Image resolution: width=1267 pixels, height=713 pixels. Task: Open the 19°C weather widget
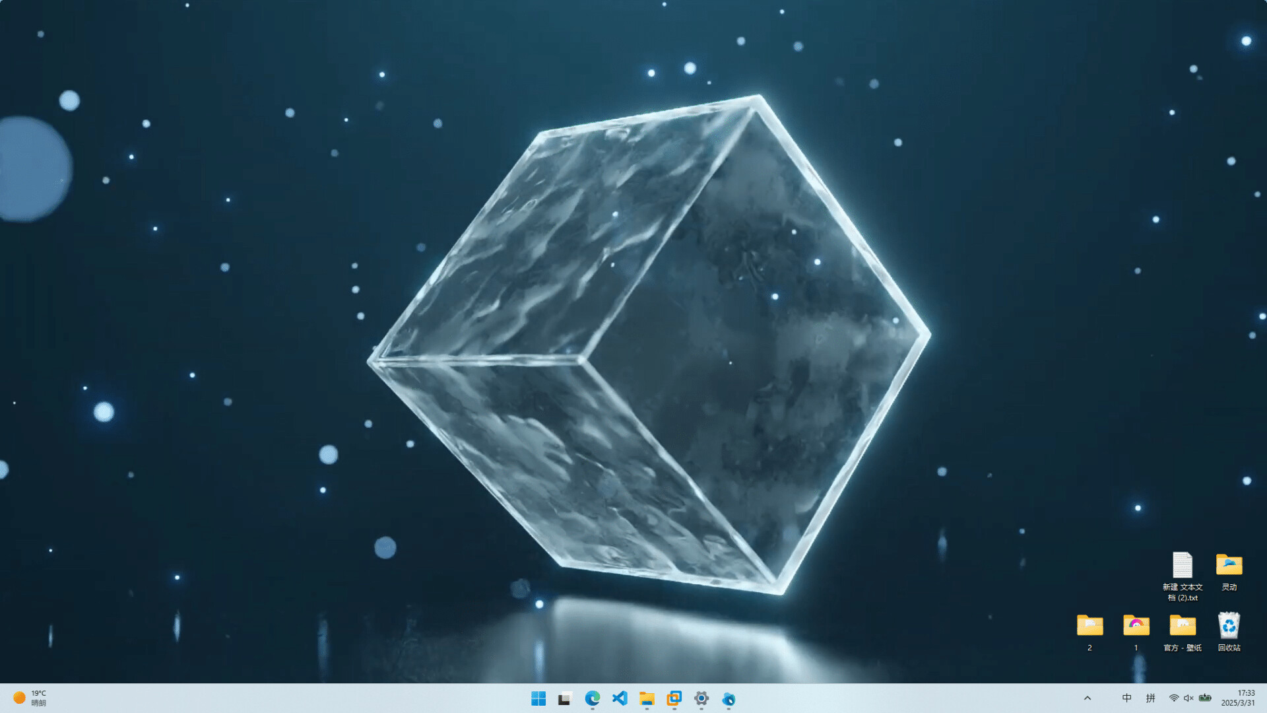(x=30, y=698)
